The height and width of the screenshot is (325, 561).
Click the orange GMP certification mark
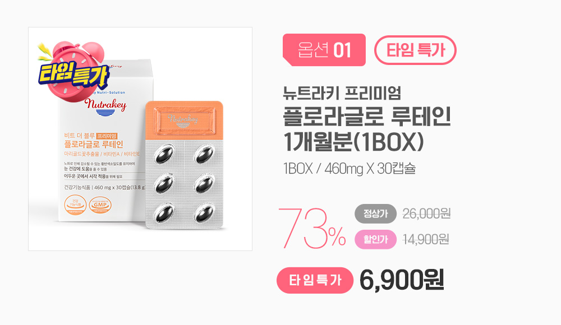100,205
